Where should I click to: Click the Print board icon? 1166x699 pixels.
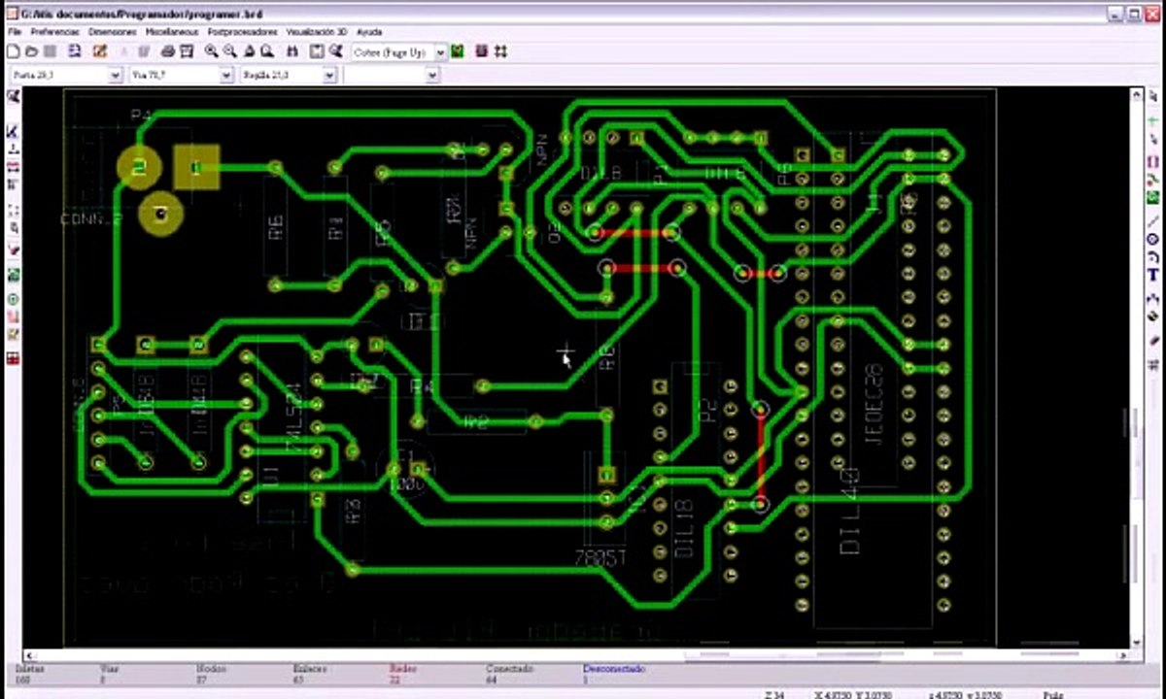[167, 50]
